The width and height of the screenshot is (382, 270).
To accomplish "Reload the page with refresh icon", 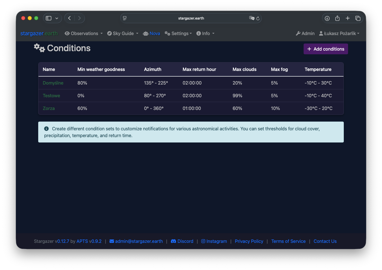I will [258, 18].
